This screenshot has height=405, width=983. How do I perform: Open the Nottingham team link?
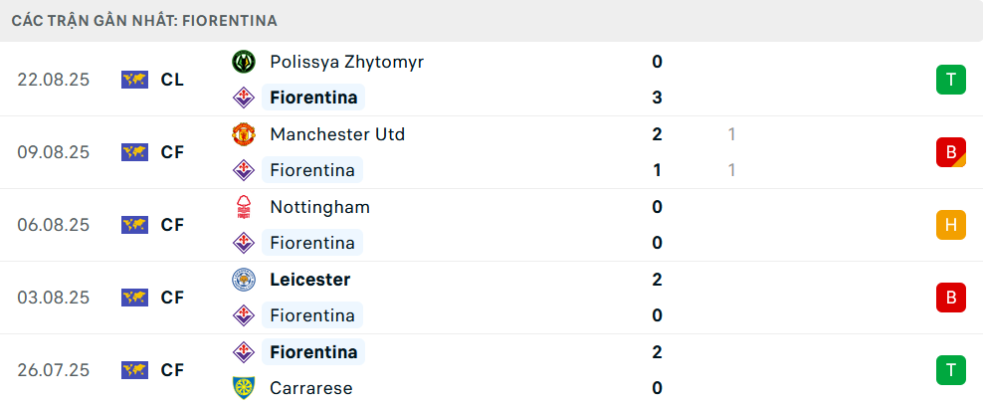click(x=319, y=207)
